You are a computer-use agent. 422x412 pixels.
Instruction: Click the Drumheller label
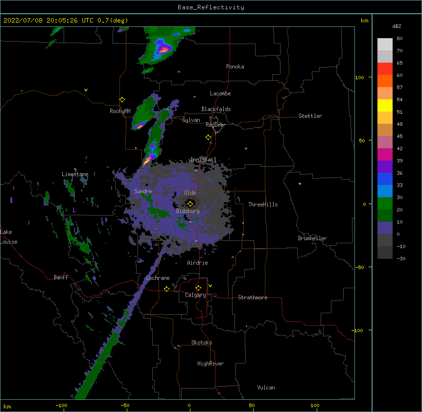point(312,238)
